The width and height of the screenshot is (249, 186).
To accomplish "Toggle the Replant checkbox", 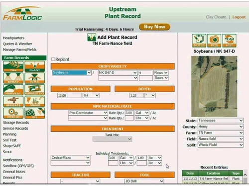I will [x=53, y=59].
